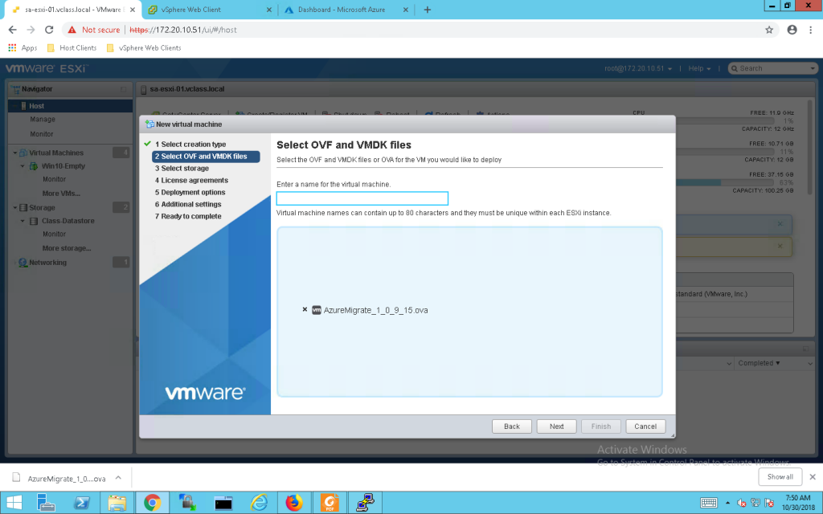Minimize the Navigator panel with its box icon
The image size is (823, 514).
[x=123, y=89]
